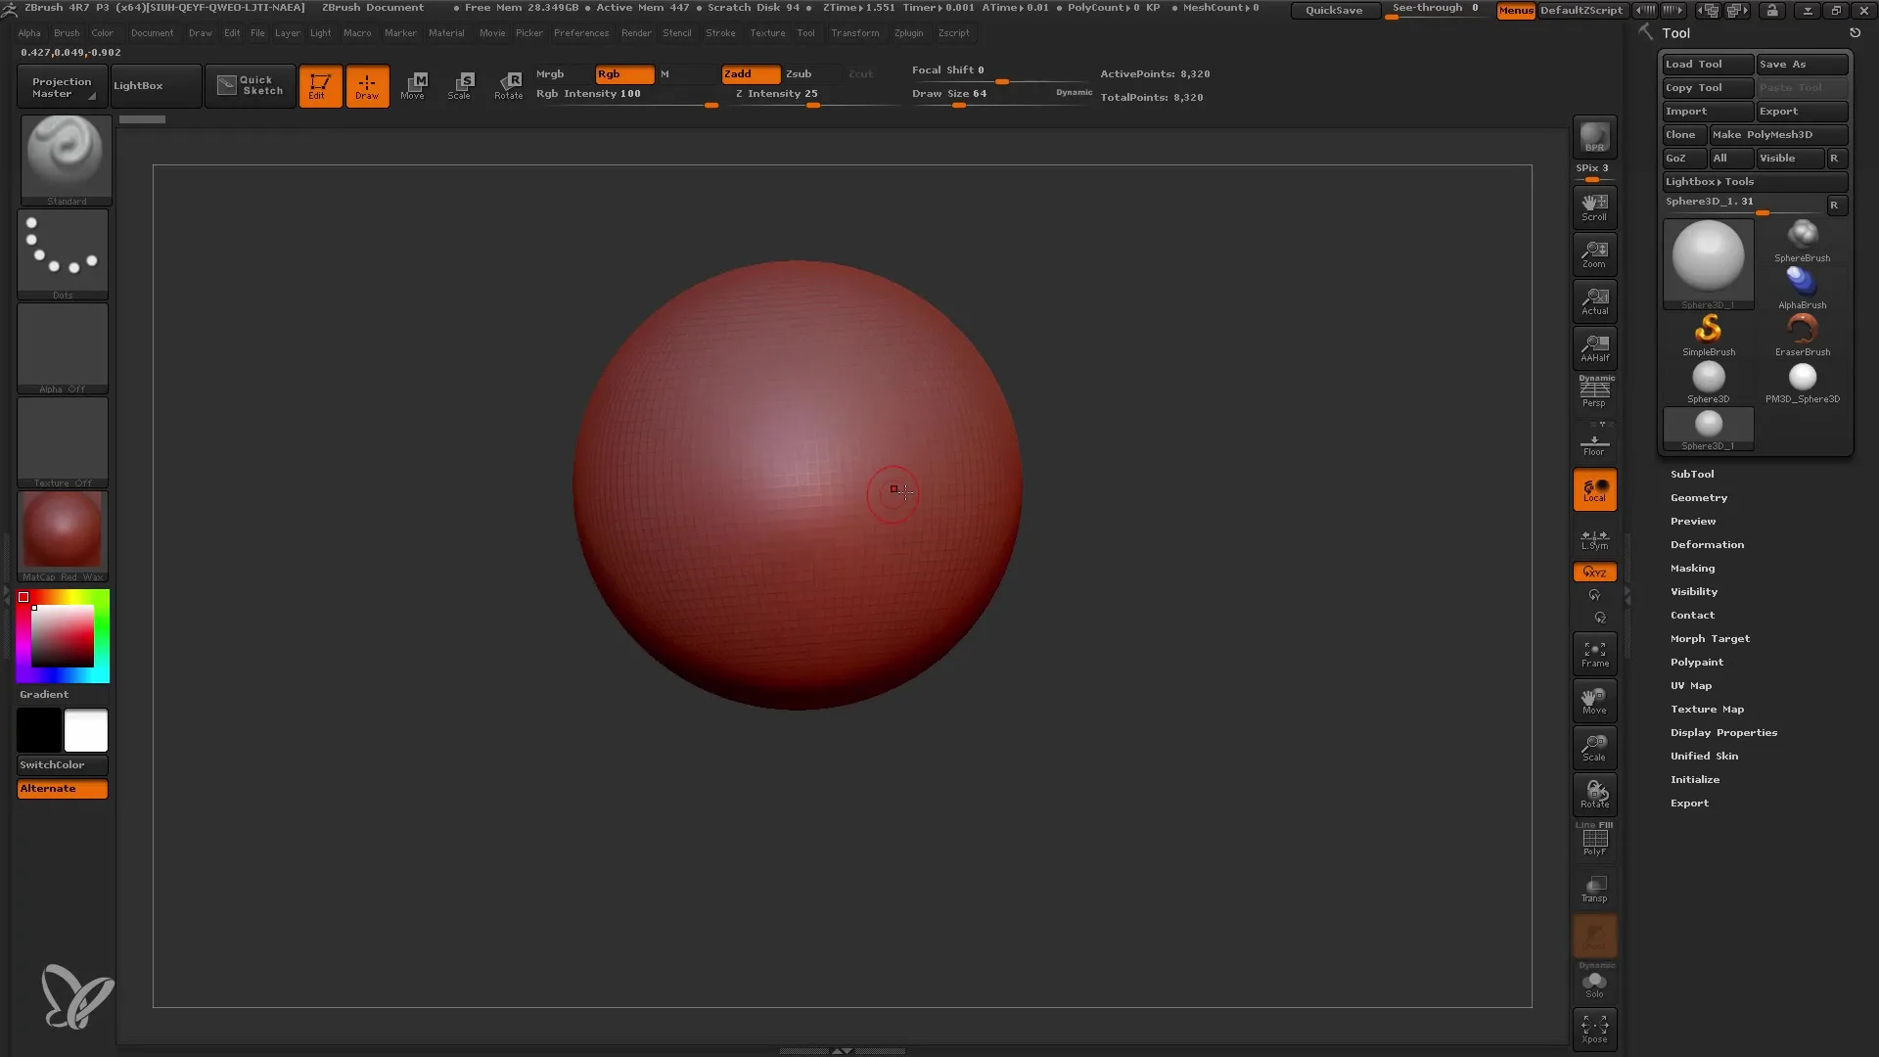Toggle XYZ rotation mode
Image resolution: width=1879 pixels, height=1057 pixels.
tap(1594, 572)
